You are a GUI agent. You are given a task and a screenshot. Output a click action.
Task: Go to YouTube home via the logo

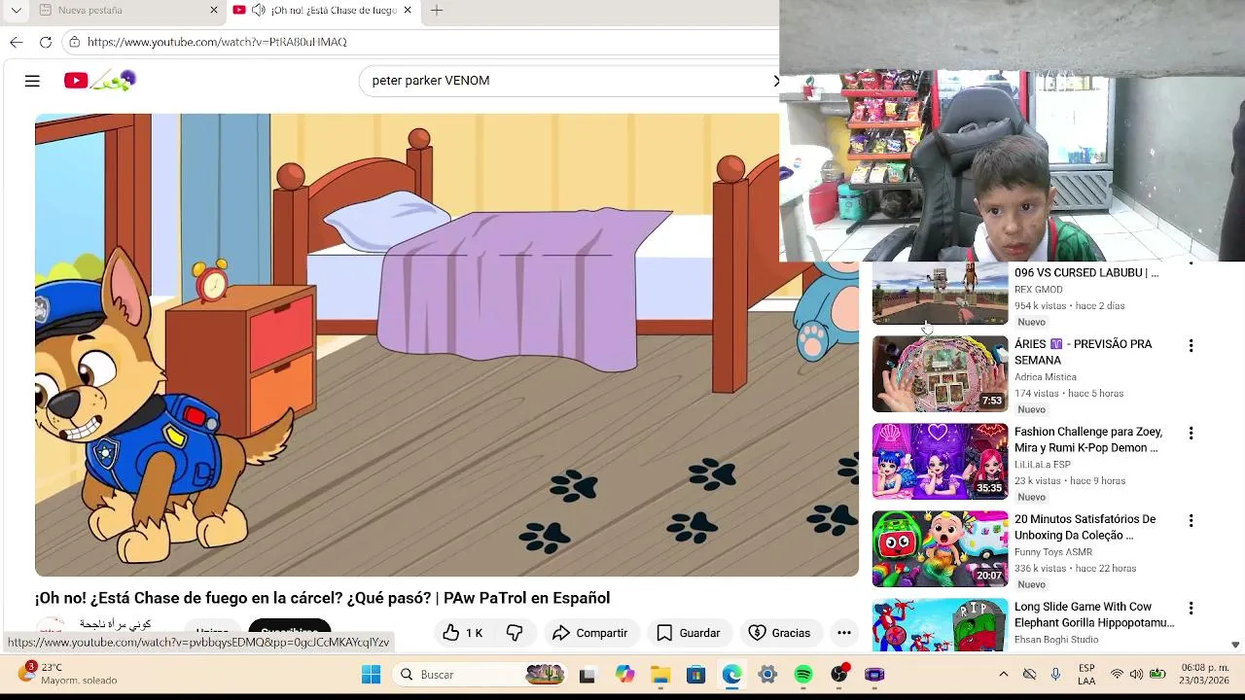pyautogui.click(x=100, y=81)
